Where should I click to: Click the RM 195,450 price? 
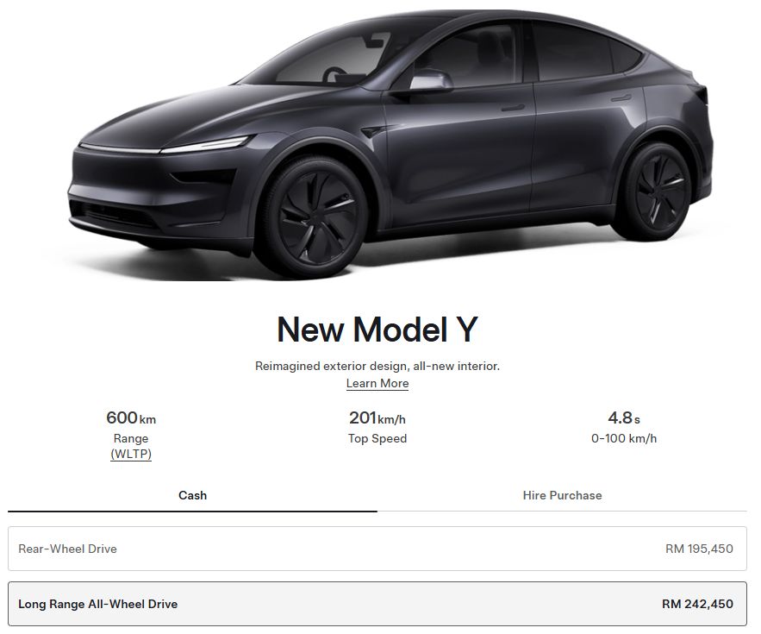click(699, 549)
